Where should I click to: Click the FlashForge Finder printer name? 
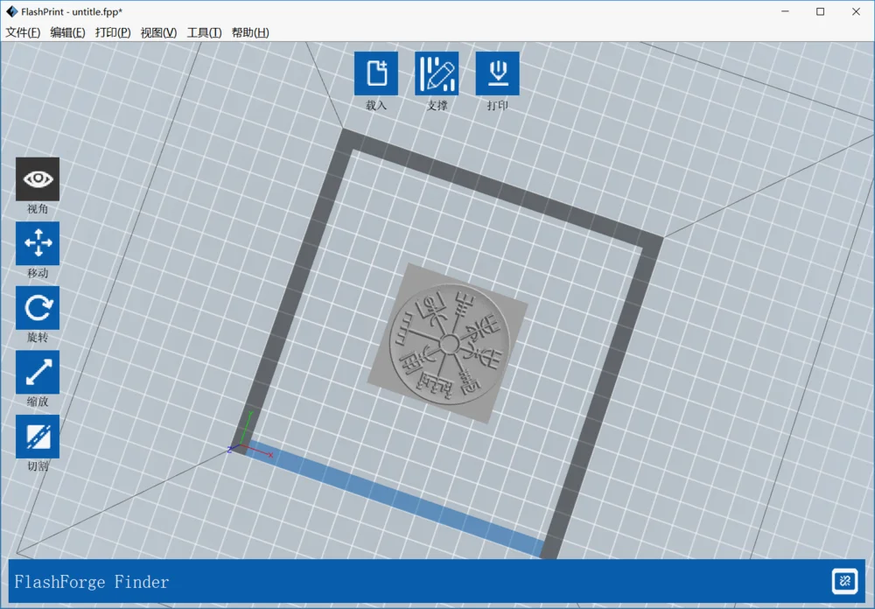point(92,582)
